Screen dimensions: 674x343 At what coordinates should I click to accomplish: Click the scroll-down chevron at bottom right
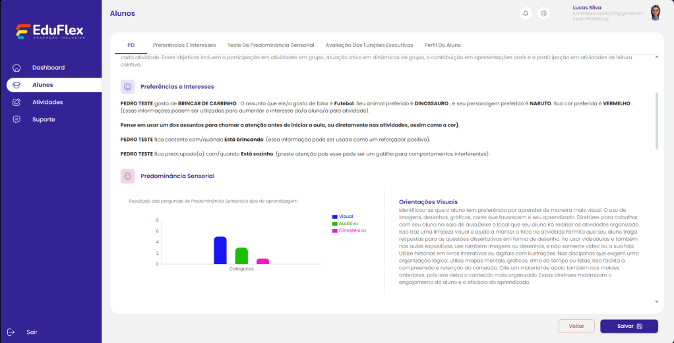656,301
